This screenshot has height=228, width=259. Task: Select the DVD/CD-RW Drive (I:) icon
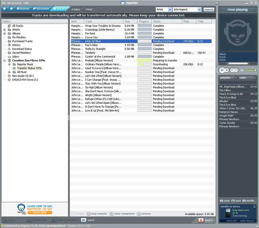[x=9, y=80]
